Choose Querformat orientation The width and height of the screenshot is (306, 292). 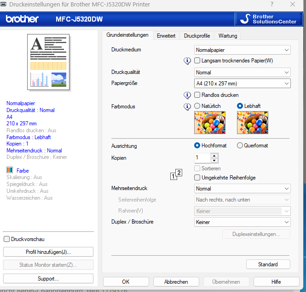pyautogui.click(x=240, y=146)
